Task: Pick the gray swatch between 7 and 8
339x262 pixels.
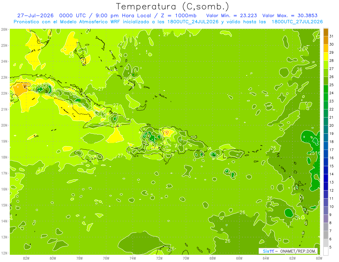Action: coord(326,227)
